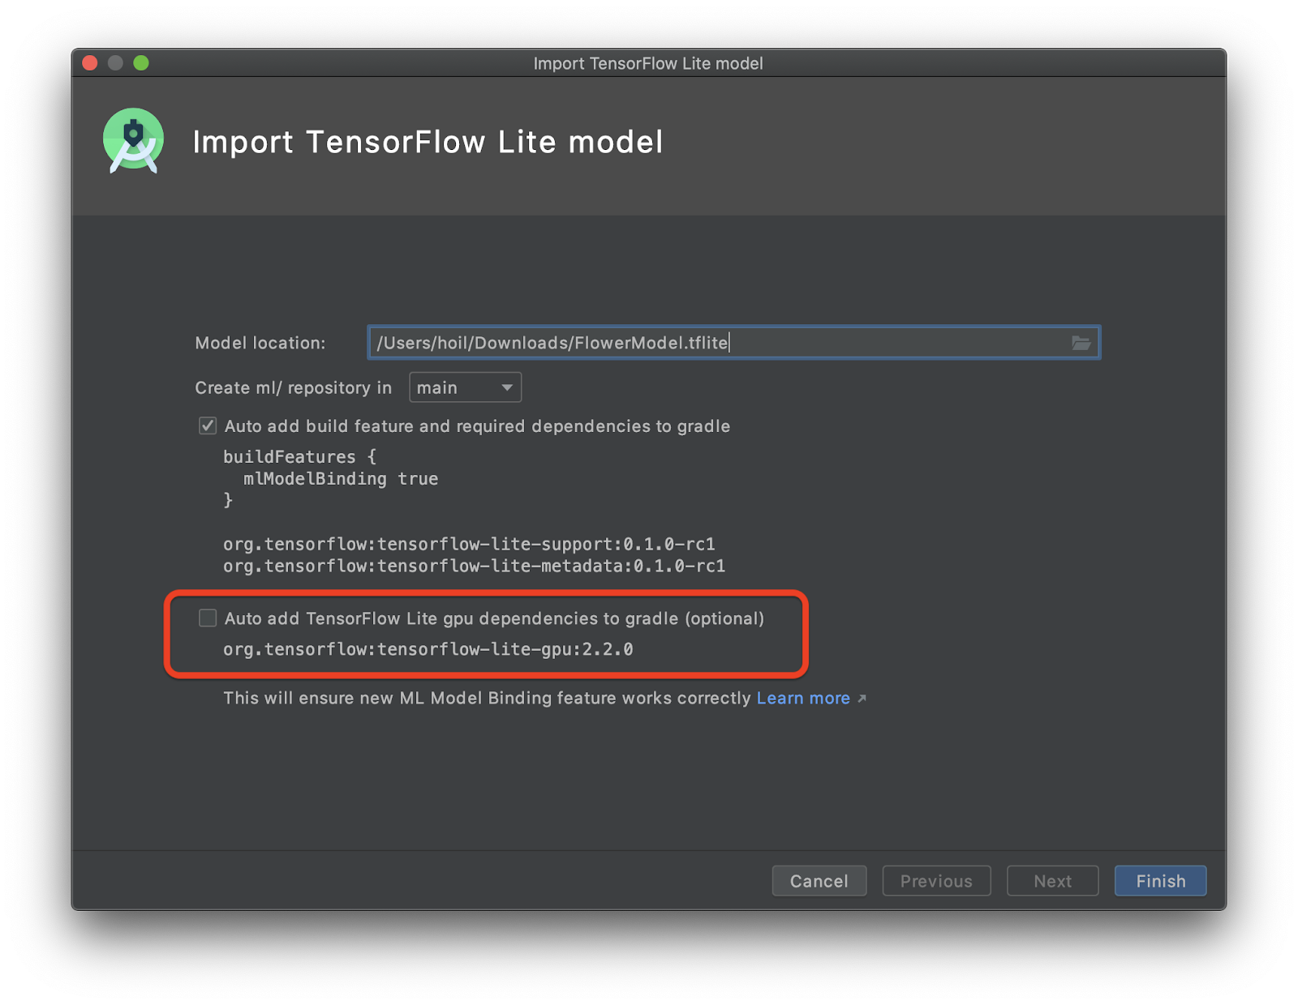
Task: Open the 'main' repository dropdown
Action: tap(465, 387)
